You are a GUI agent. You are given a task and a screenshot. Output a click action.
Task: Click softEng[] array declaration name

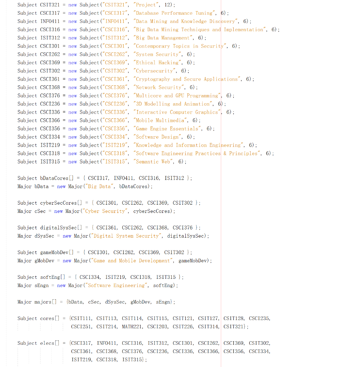53,277
